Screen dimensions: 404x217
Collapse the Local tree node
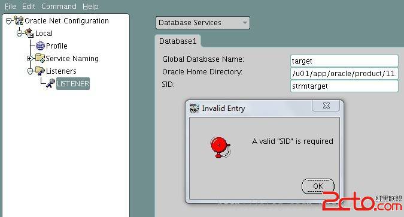click(x=20, y=34)
